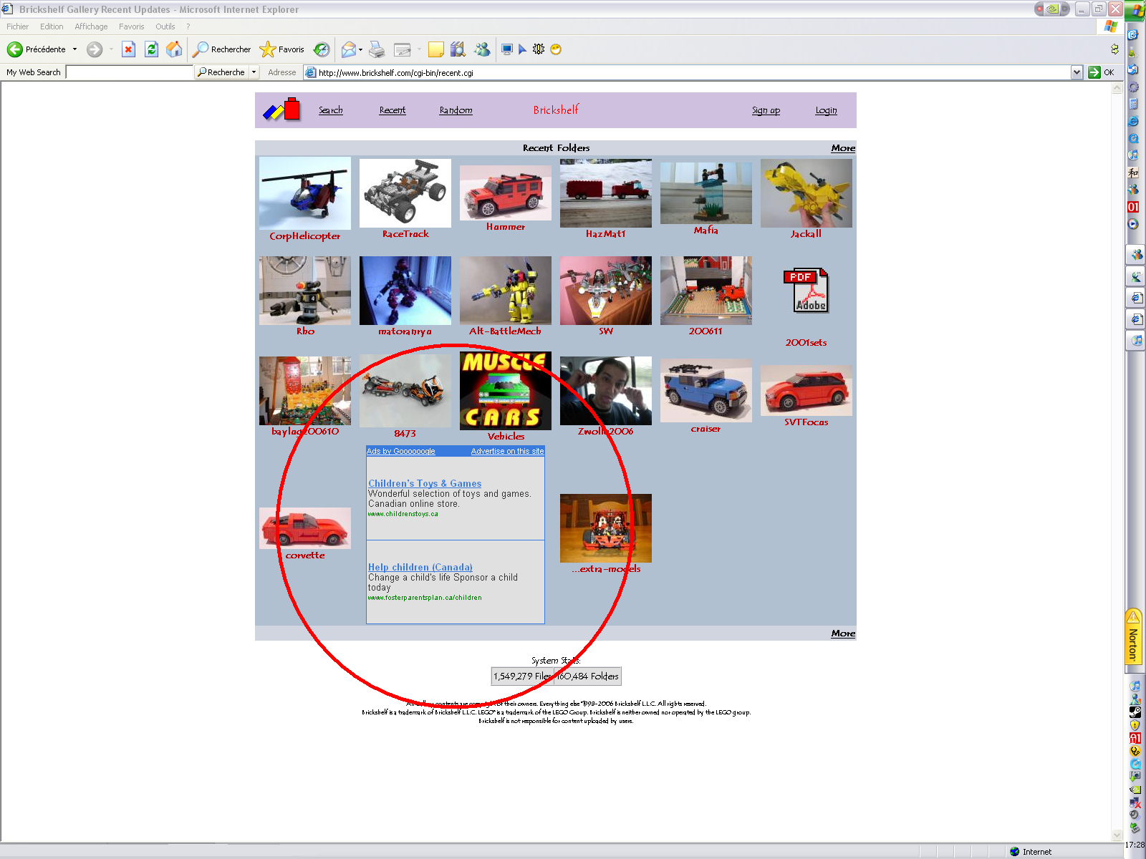Open the Children's Toys & Games ad
The image size is (1146, 859).
click(x=425, y=484)
